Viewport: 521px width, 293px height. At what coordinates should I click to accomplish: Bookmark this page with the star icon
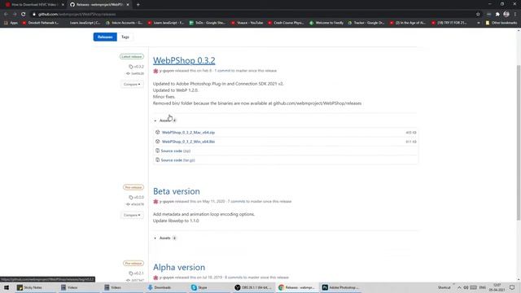coord(478,15)
